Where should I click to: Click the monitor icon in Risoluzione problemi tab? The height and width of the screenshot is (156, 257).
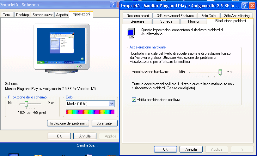tap(131, 33)
